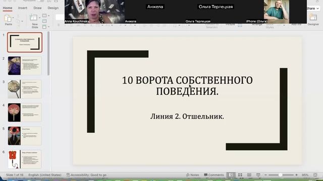Click the Анжела participant tile
Screen dimensions: 323x181
point(155,12)
